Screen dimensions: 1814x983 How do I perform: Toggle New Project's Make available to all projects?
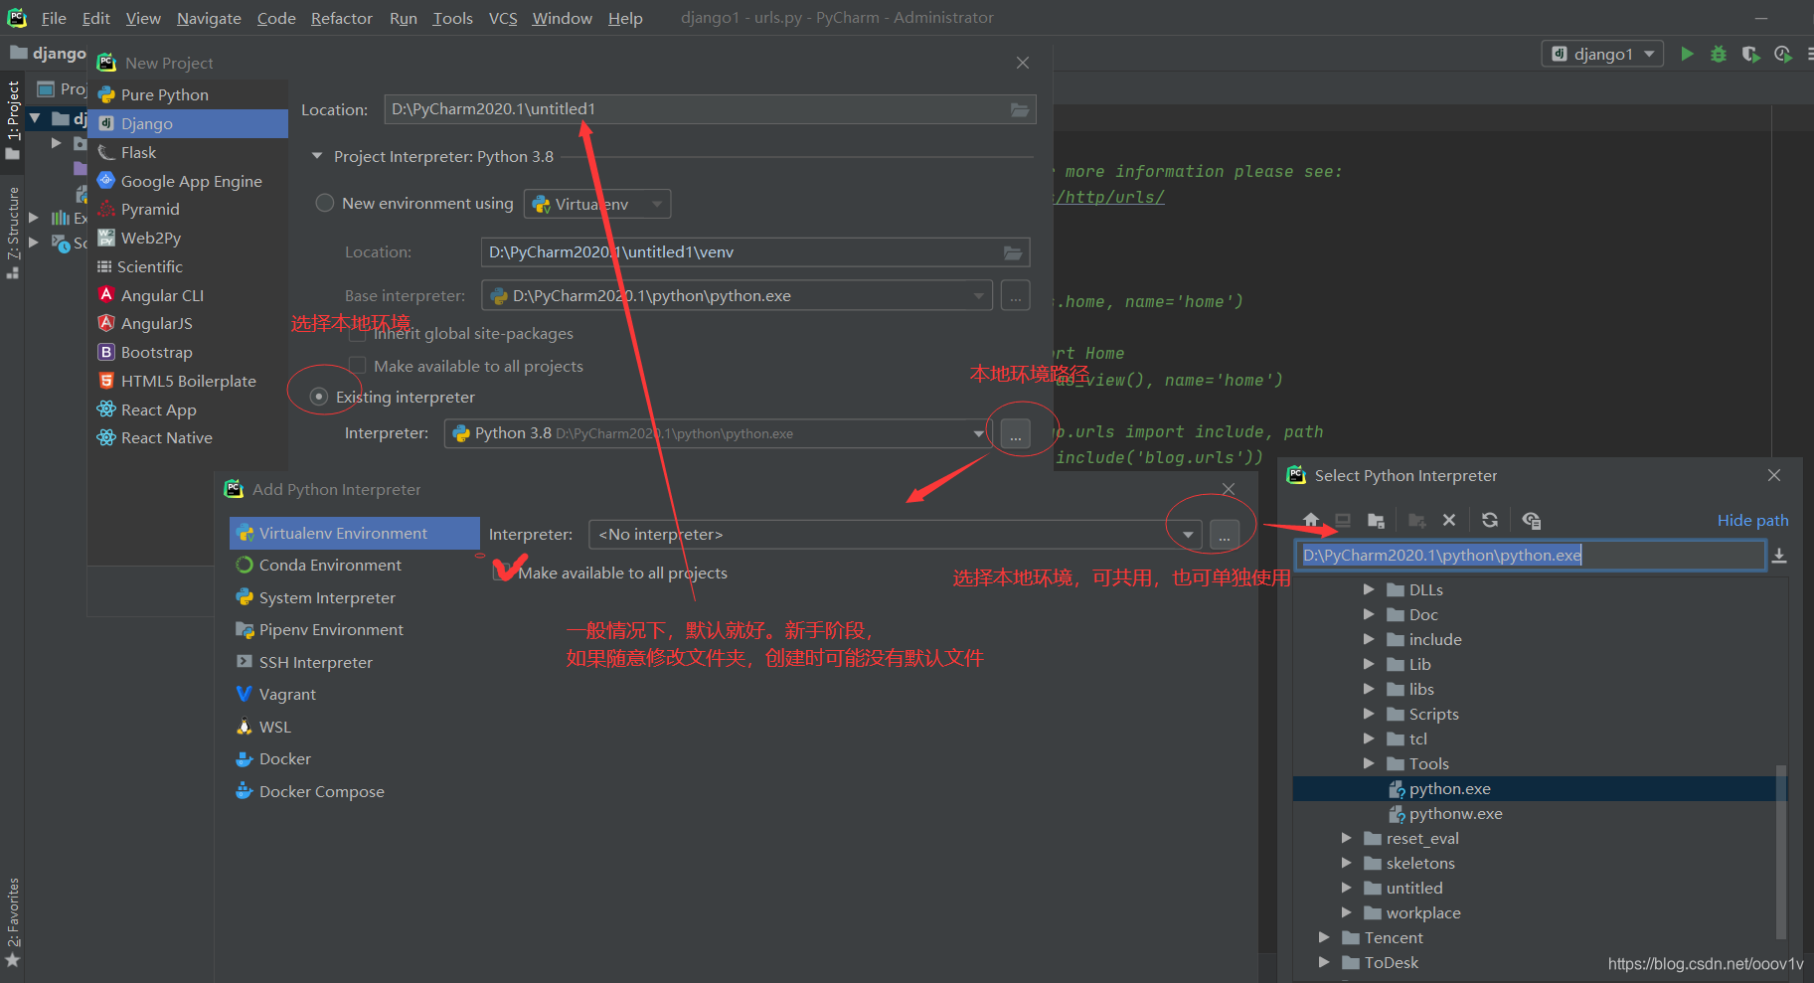point(357,366)
